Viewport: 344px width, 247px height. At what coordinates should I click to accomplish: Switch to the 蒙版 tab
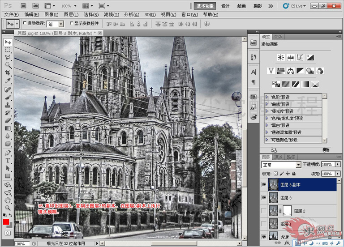pos(278,37)
